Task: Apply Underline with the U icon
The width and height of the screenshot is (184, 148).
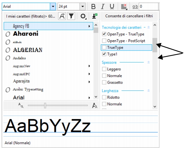Action: coord(112,6)
